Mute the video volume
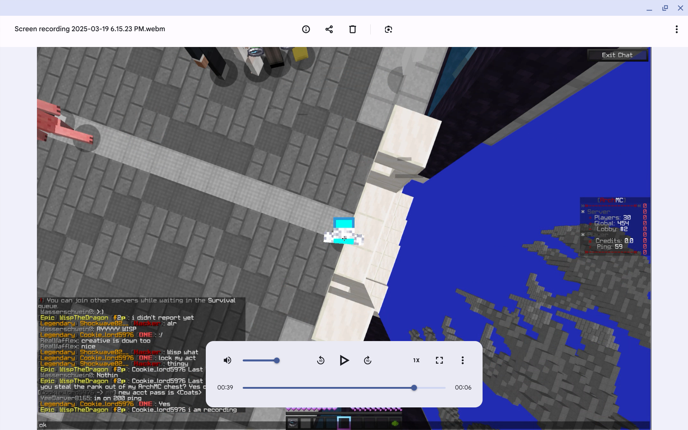Screen dimensions: 688x430 tap(227, 360)
